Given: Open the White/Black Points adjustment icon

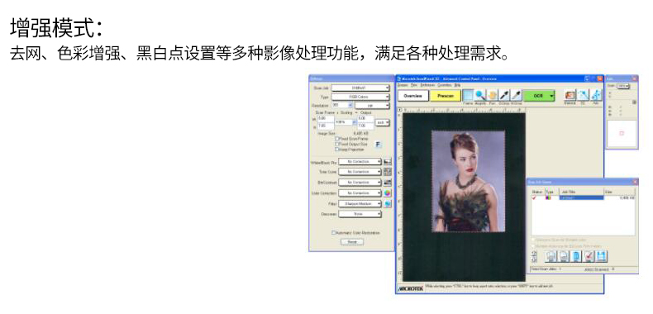Looking at the screenshot, I should pyautogui.click(x=388, y=161).
